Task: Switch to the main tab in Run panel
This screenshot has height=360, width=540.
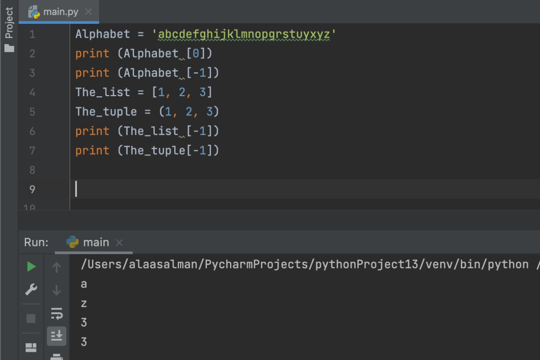Action: click(x=95, y=242)
